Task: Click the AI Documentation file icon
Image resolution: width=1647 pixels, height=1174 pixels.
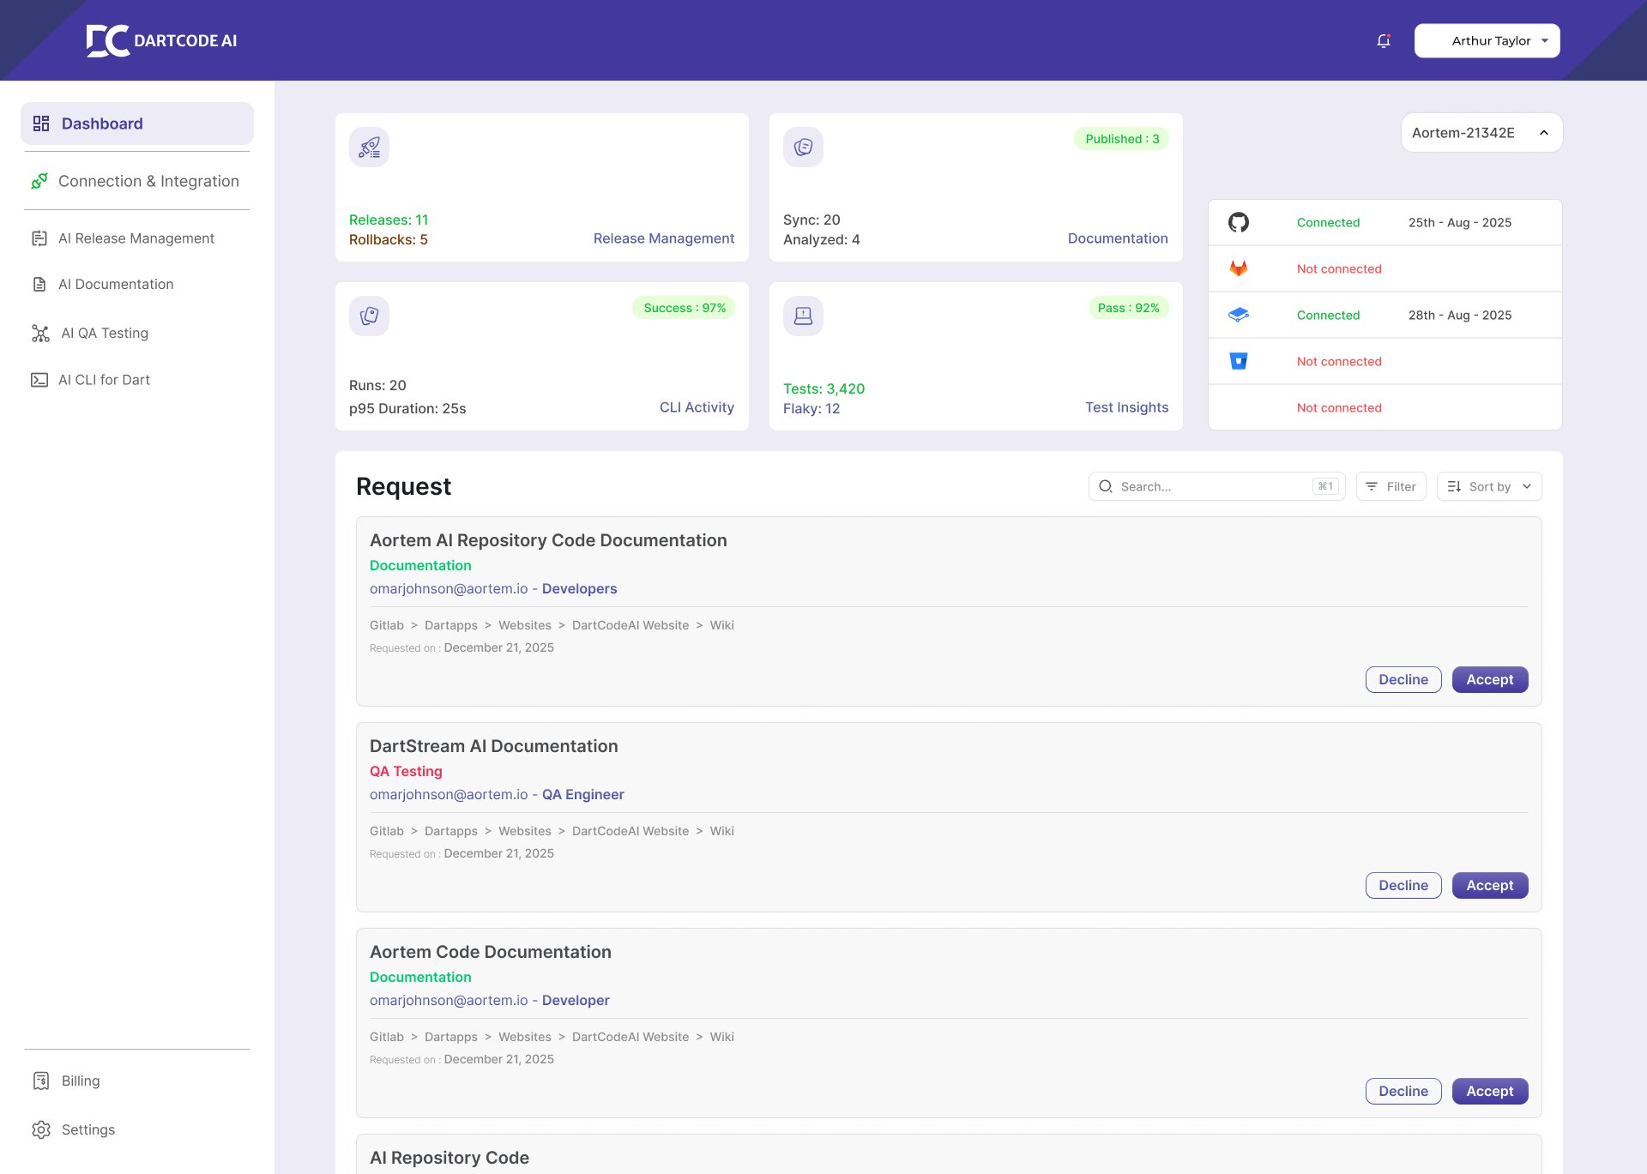Action: (39, 284)
